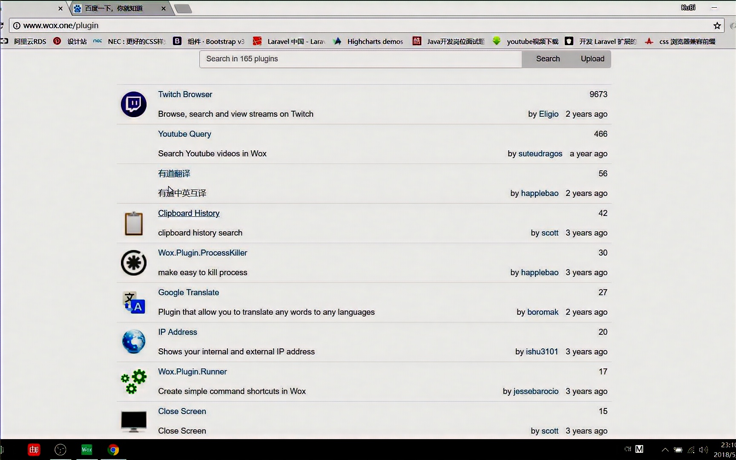Open the site information icon in address bar
The image size is (736, 460).
pos(17,26)
